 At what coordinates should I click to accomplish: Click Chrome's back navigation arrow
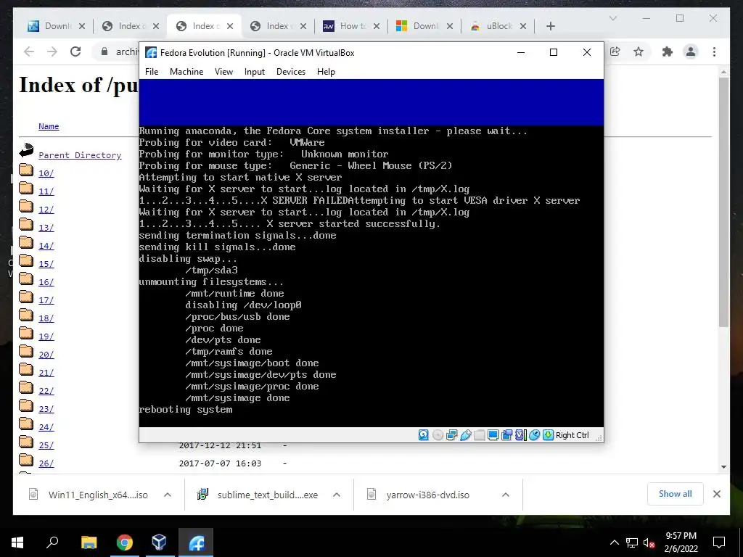click(29, 51)
